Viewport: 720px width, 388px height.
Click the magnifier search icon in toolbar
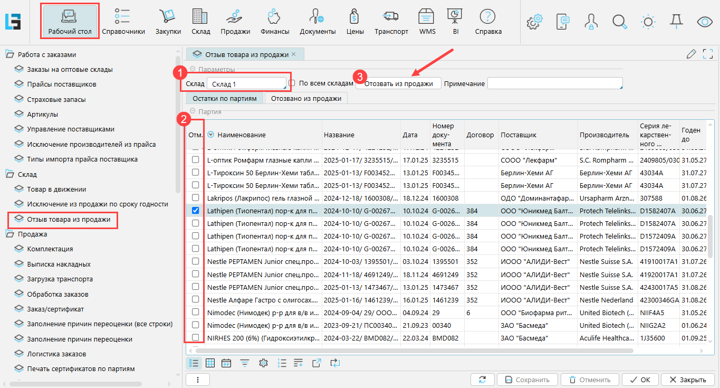[619, 22]
